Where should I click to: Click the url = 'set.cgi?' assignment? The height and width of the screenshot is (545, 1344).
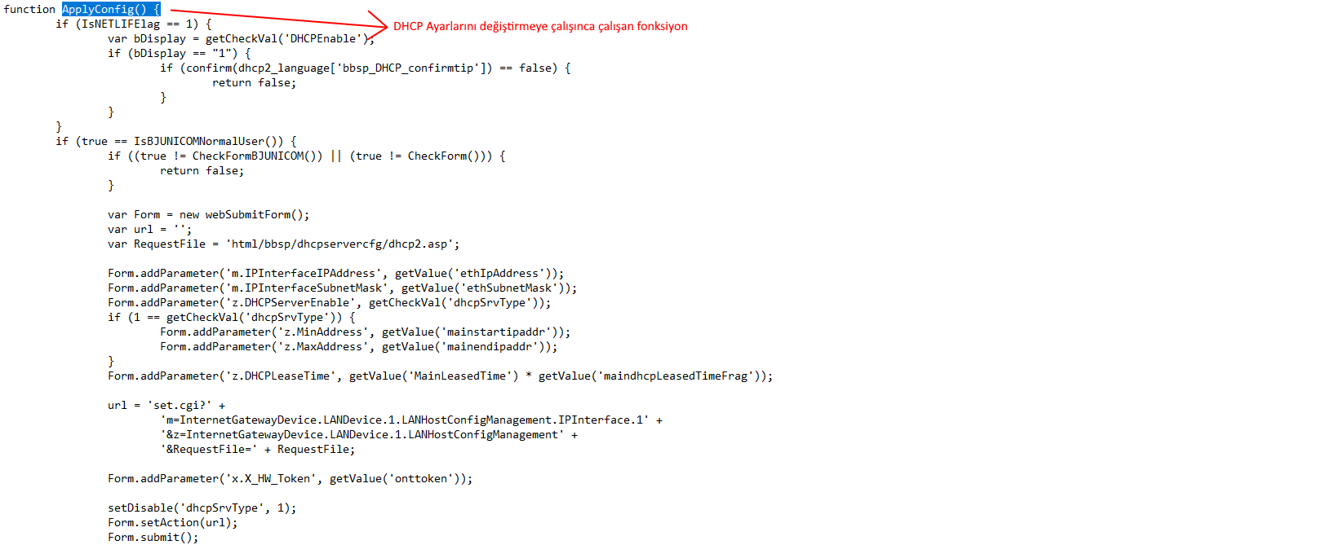166,405
